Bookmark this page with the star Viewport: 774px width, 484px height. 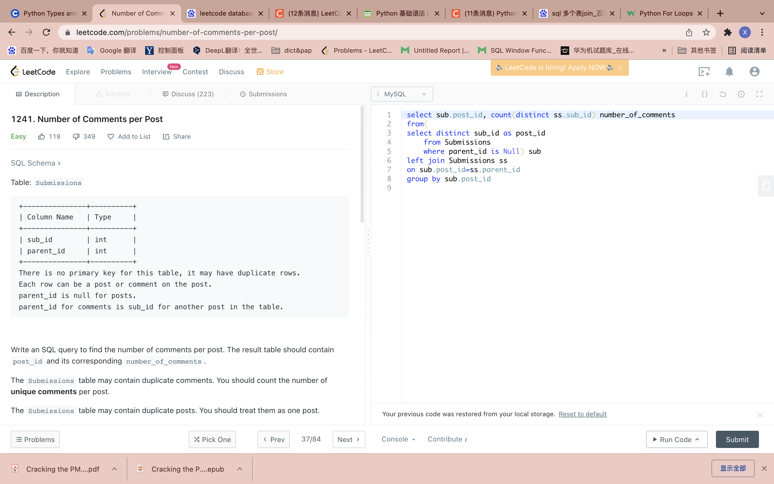(x=706, y=32)
